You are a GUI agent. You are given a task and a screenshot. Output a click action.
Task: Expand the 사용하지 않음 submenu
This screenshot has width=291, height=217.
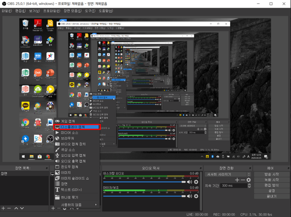coord(77,205)
